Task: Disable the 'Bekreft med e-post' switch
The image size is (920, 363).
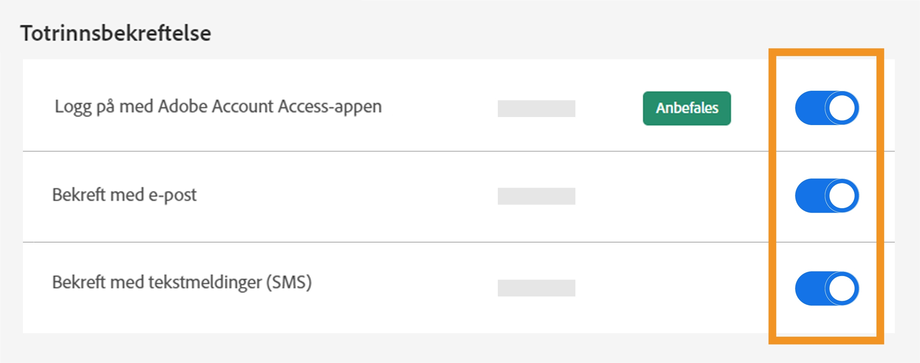Action: point(827,196)
